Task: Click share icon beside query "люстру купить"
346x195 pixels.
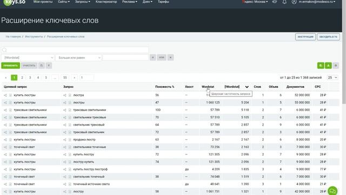Action: coord(65,162)
